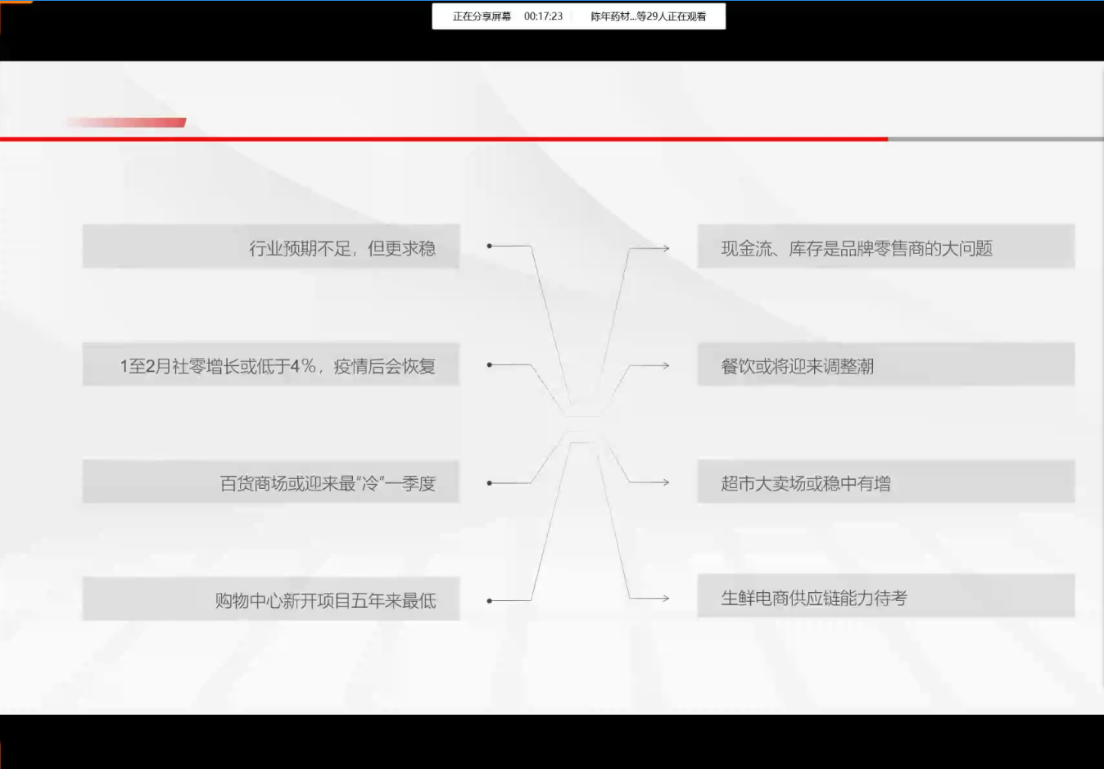Select the '现金流、库存是品牌零售商的大问题' box

click(885, 247)
